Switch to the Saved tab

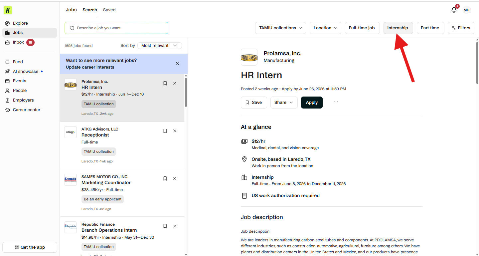[109, 10]
